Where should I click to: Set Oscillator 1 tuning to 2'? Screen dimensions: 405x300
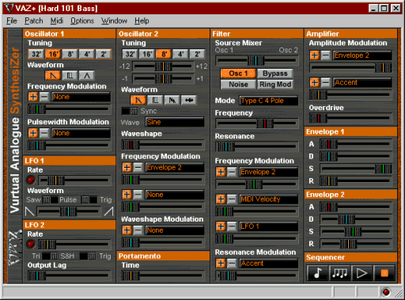tap(104, 54)
